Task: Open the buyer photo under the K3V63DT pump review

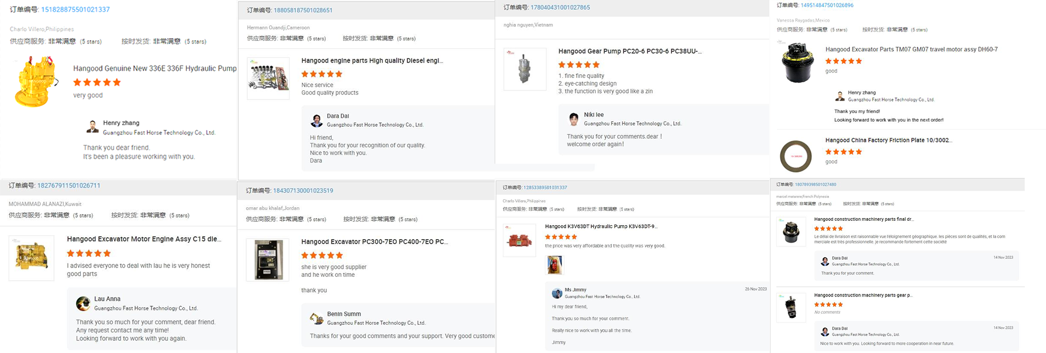Action: [x=555, y=265]
